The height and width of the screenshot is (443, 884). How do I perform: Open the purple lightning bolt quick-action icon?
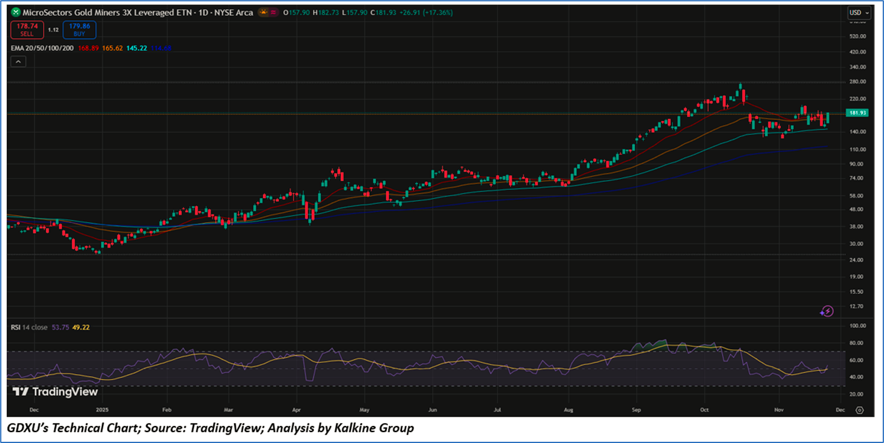coord(827,311)
